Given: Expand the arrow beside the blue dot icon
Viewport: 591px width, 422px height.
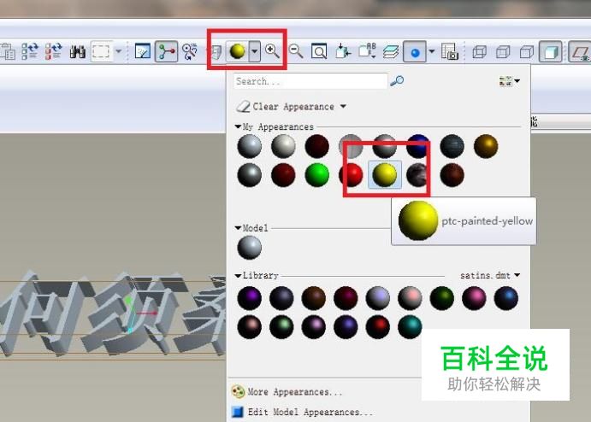Looking at the screenshot, I should 432,51.
